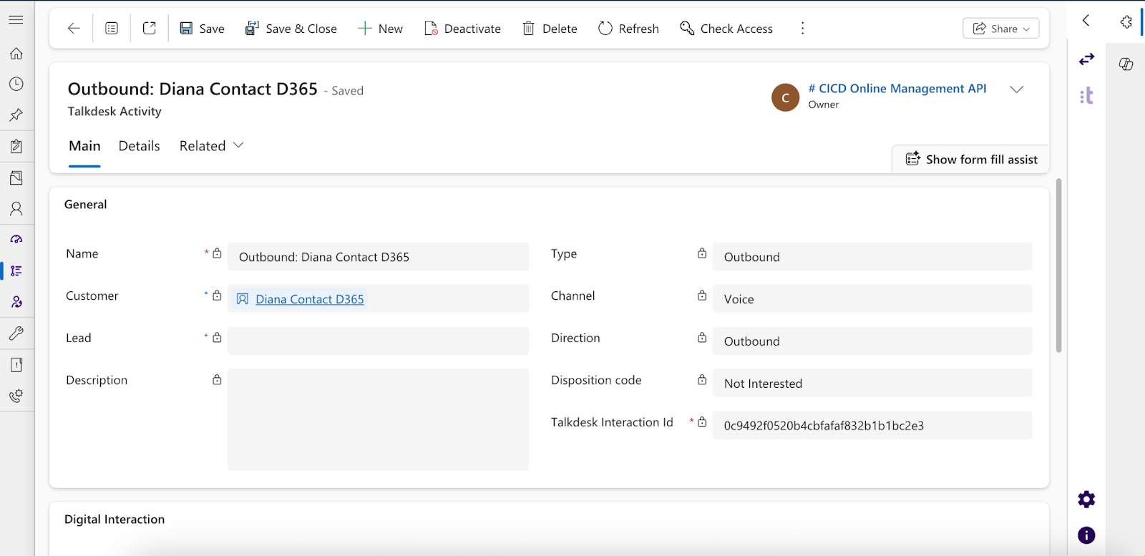
Task: Click the Type field showing Outbound
Action: [872, 257]
